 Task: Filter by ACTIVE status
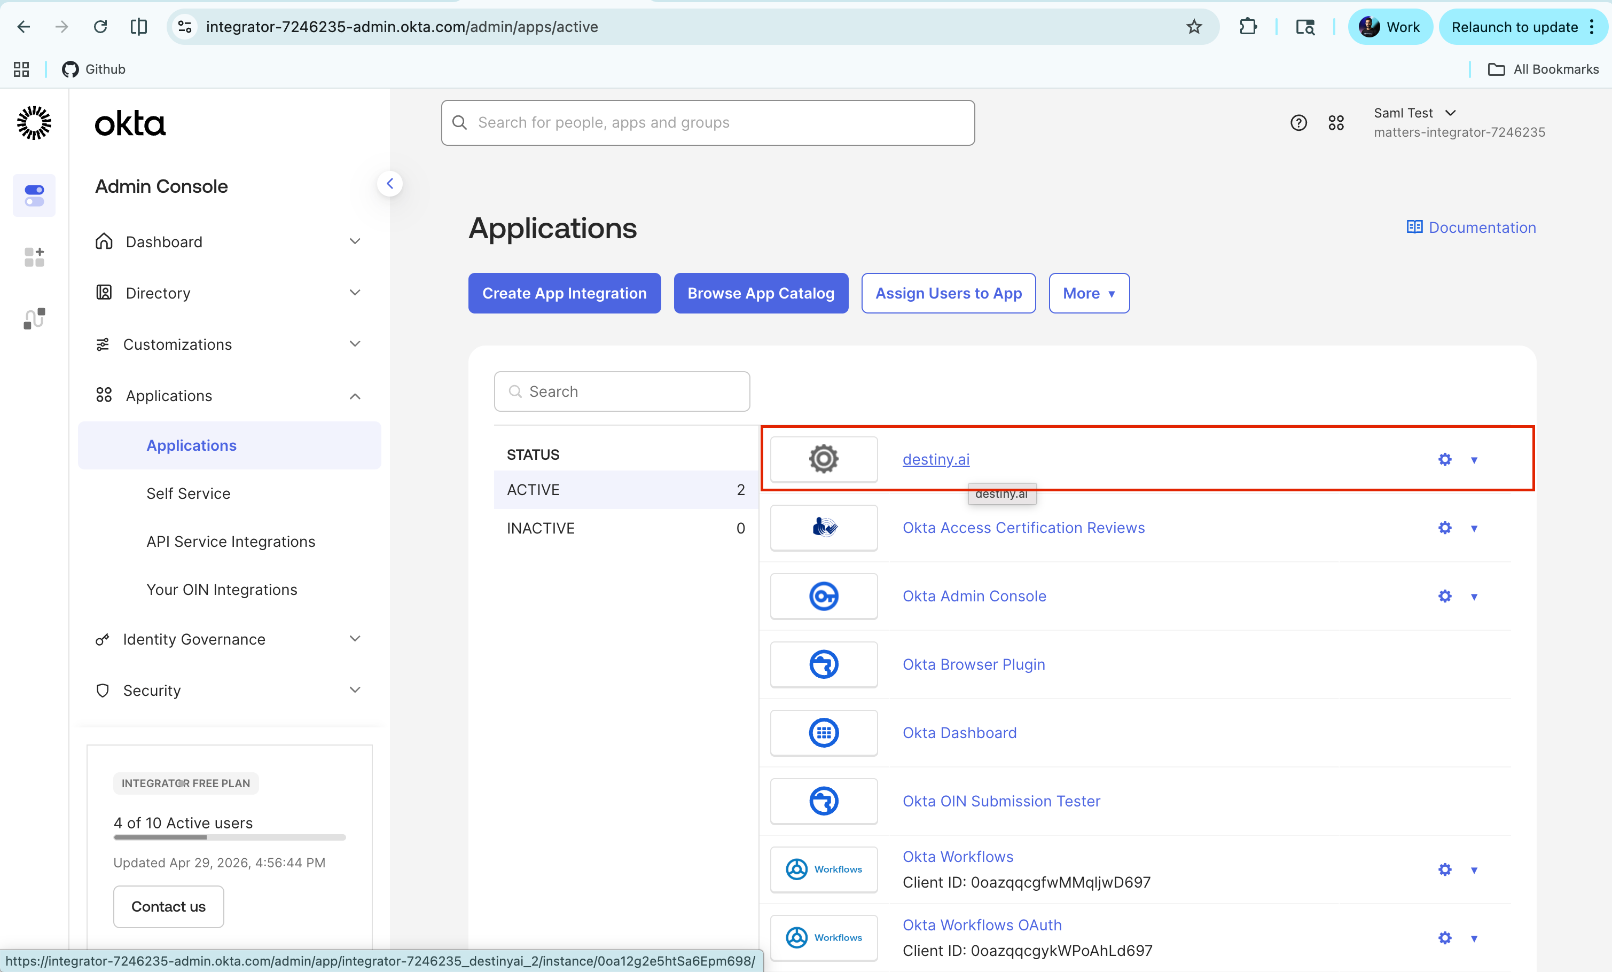point(626,489)
